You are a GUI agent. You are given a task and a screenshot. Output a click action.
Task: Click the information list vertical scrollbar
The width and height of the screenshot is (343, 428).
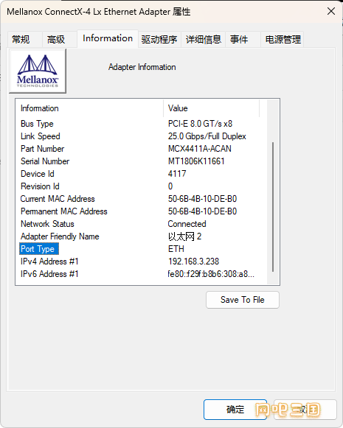(273, 206)
